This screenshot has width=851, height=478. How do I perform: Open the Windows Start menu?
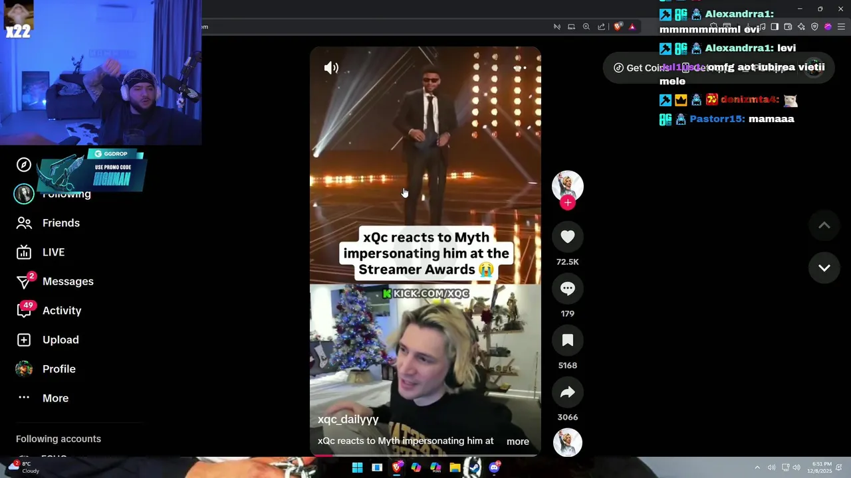click(357, 467)
